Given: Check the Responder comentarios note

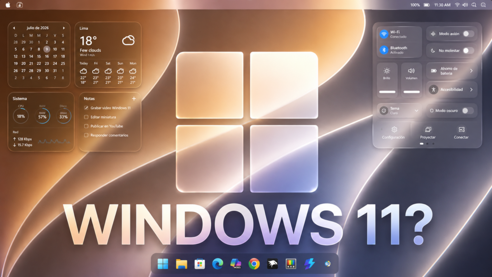Looking at the screenshot, I should click(x=86, y=135).
